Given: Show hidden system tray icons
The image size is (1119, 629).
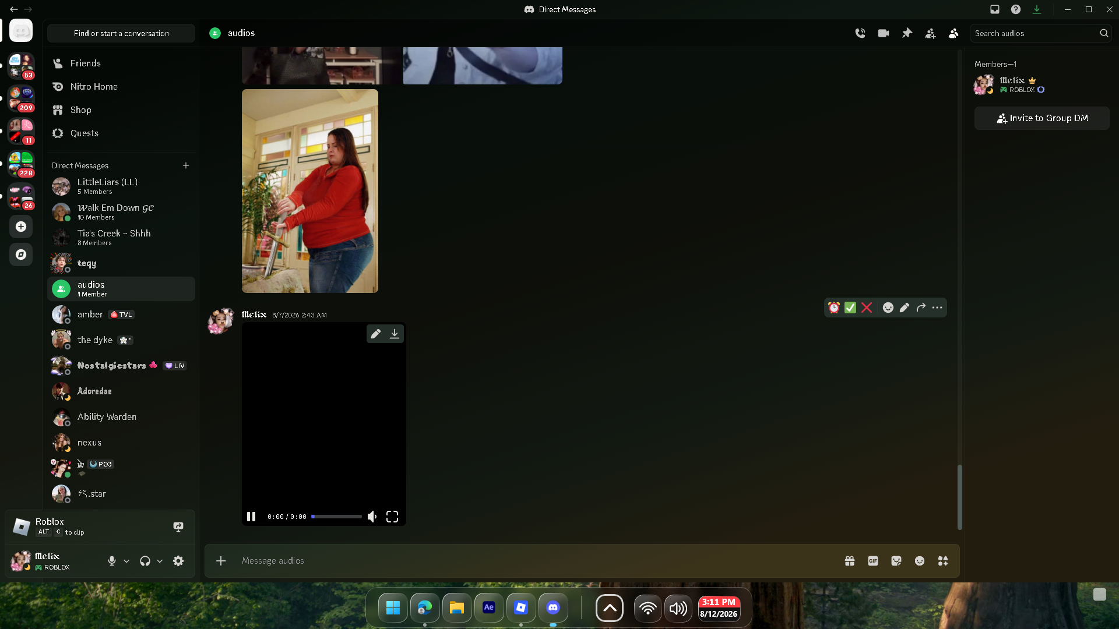Looking at the screenshot, I should click(610, 609).
